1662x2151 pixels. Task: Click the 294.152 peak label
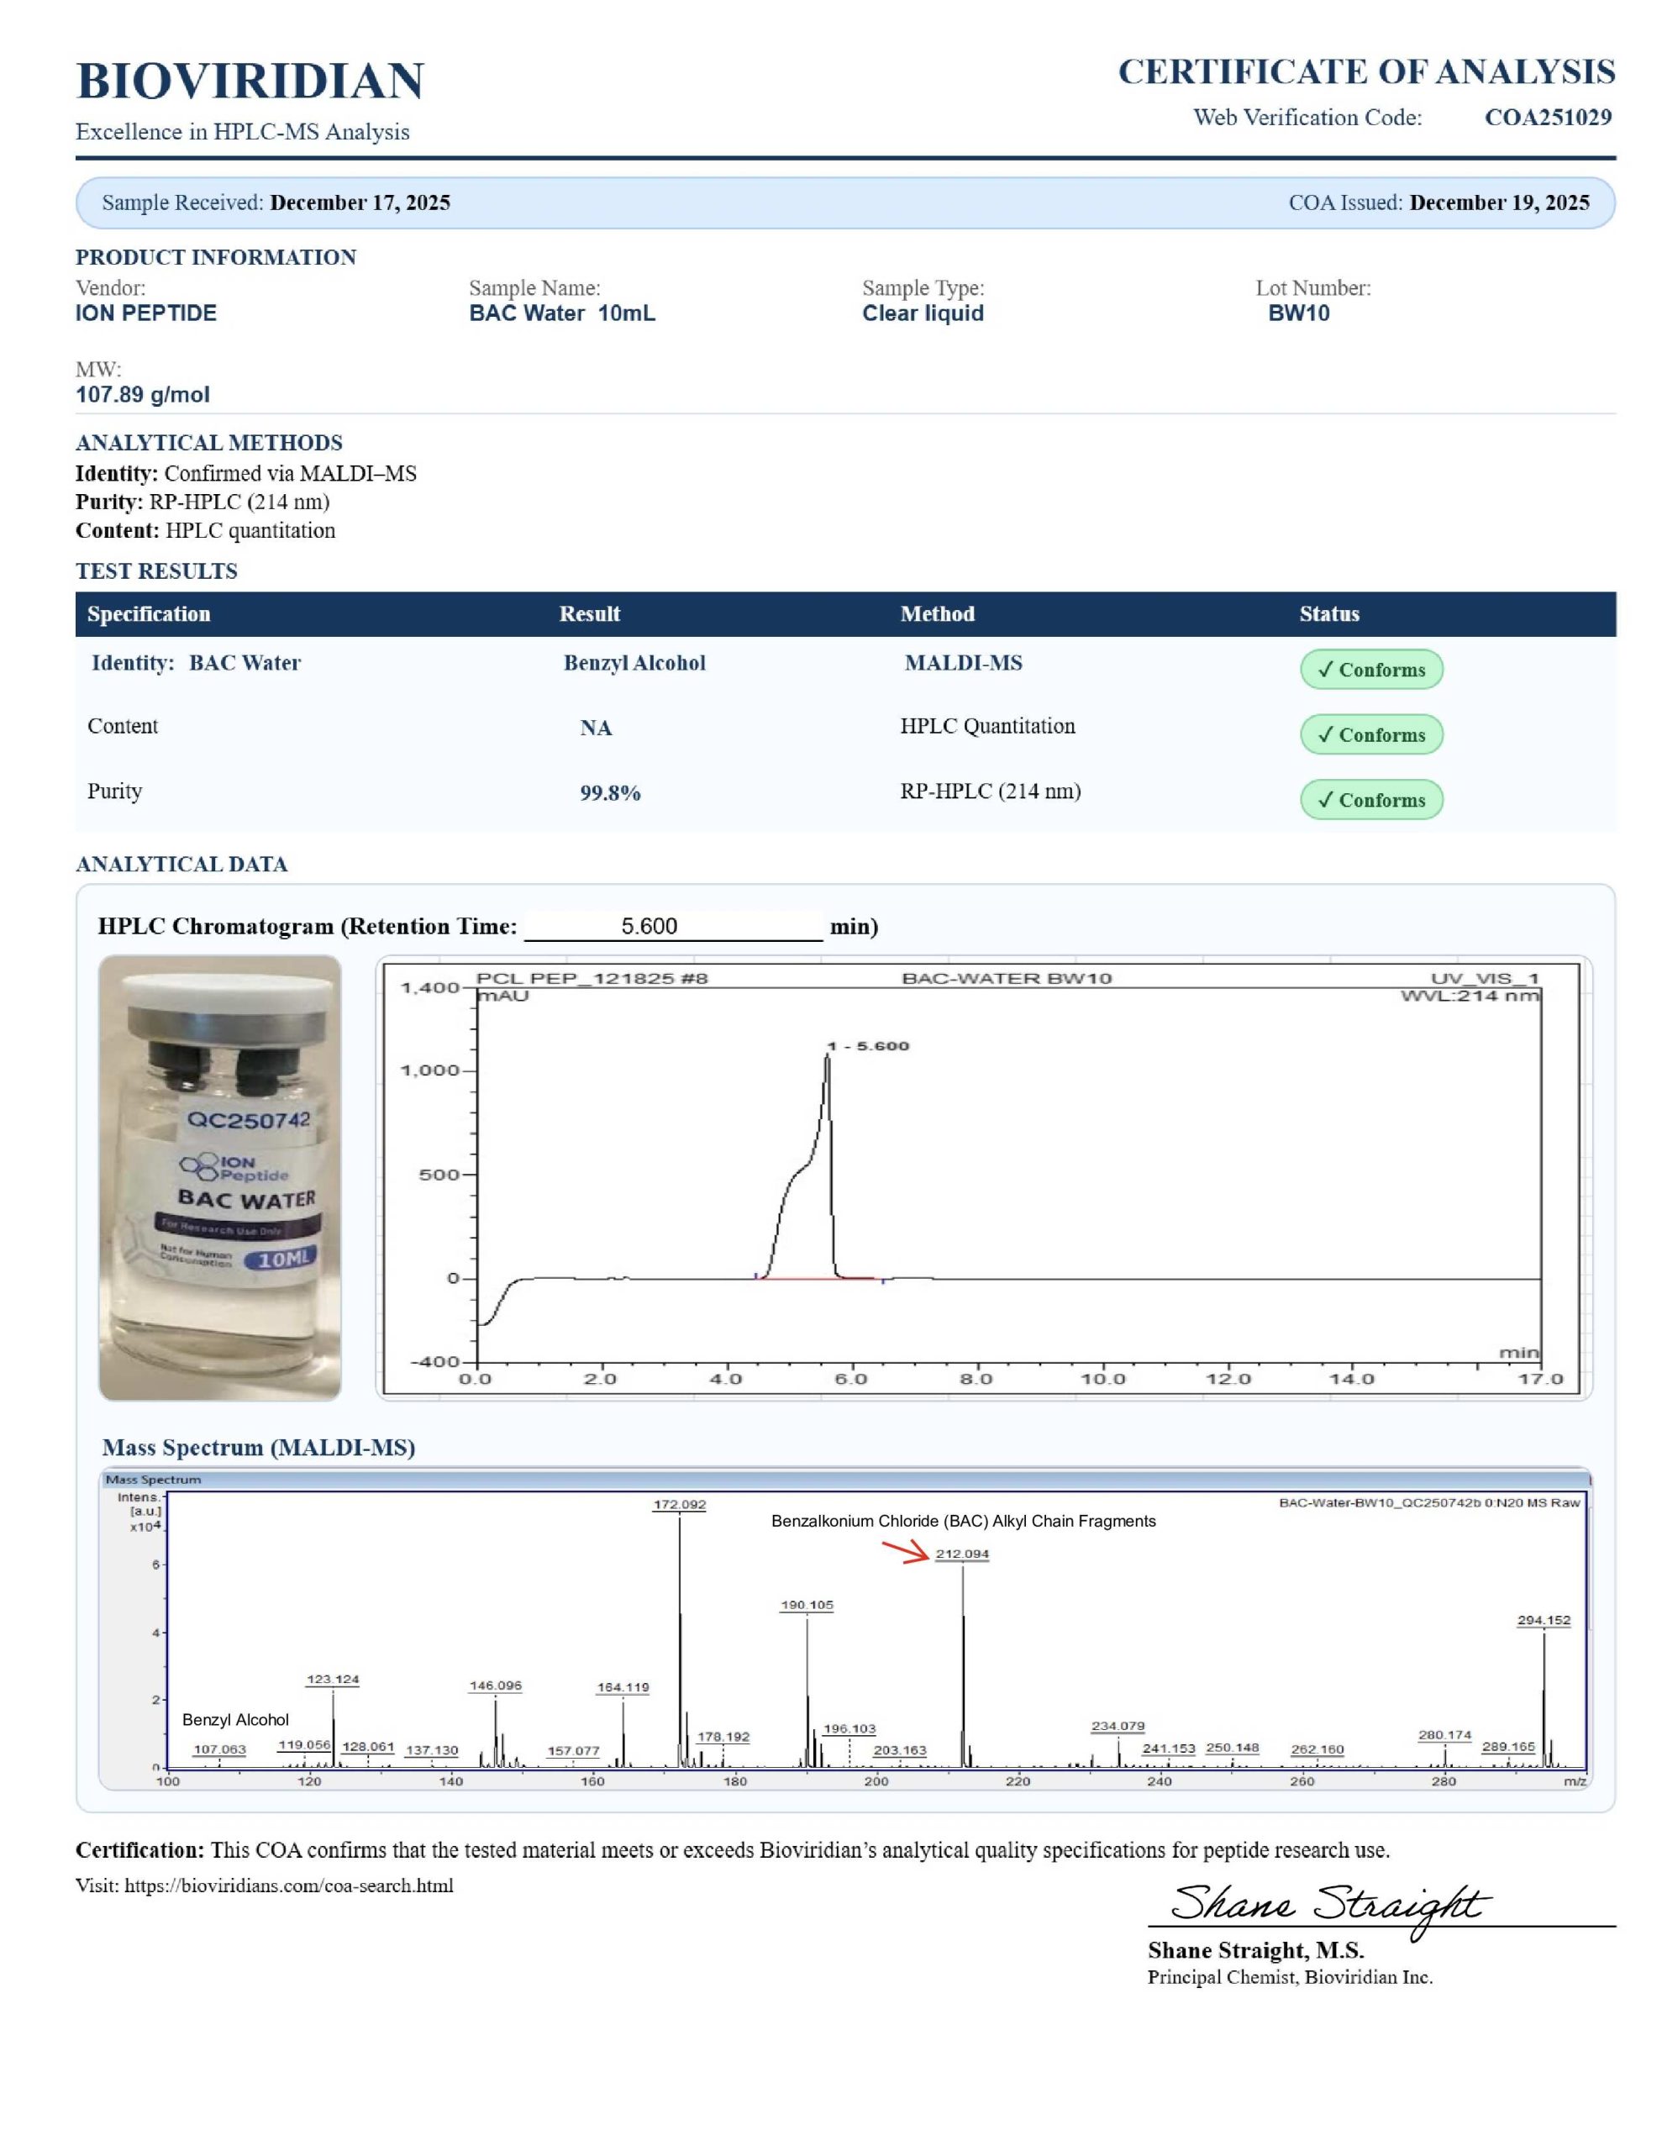pos(1543,1620)
